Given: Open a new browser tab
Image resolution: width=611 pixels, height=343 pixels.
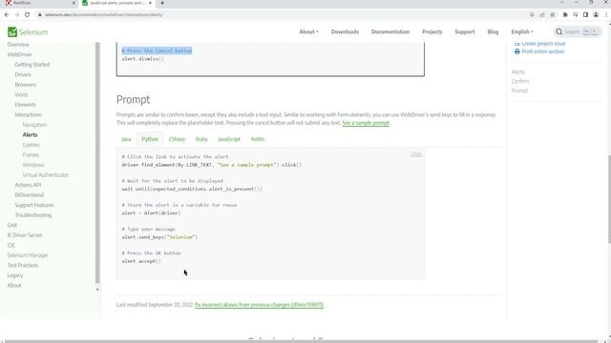Looking at the screenshot, I should click(x=162, y=3).
